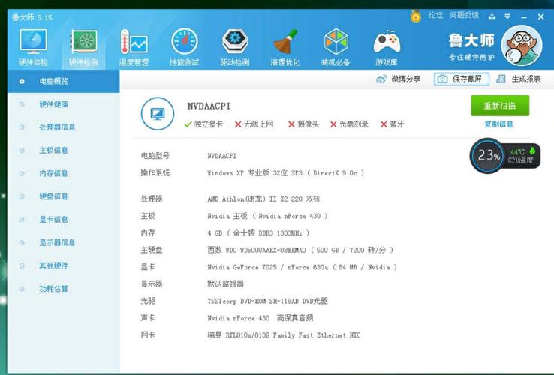Click the 电脑型号 label
The image size is (554, 375).
click(x=155, y=156)
